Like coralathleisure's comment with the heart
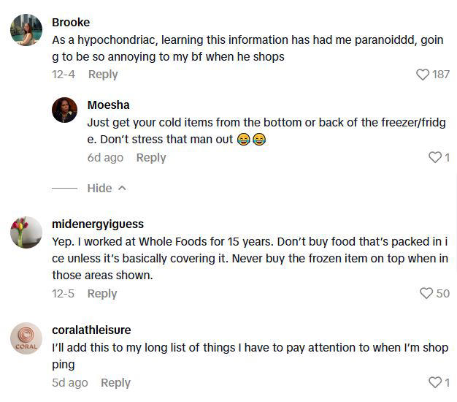 [434, 382]
